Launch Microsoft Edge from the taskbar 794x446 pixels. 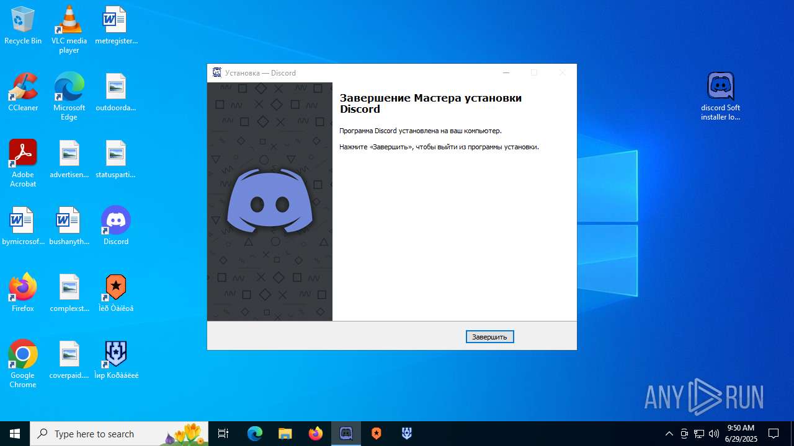pyautogui.click(x=255, y=434)
